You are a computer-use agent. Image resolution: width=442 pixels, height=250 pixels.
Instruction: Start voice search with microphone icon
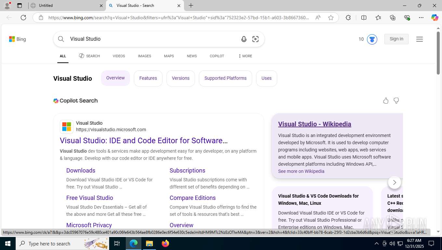(244, 39)
